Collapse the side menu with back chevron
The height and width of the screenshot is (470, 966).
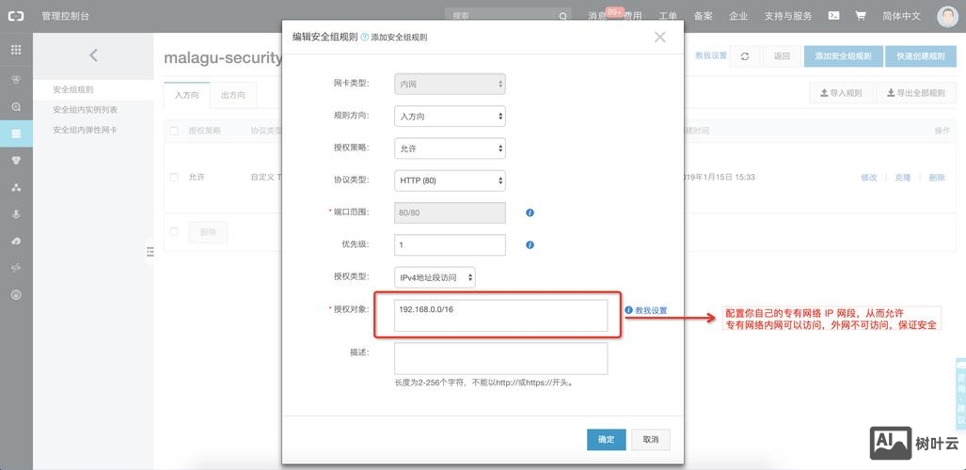tap(94, 55)
